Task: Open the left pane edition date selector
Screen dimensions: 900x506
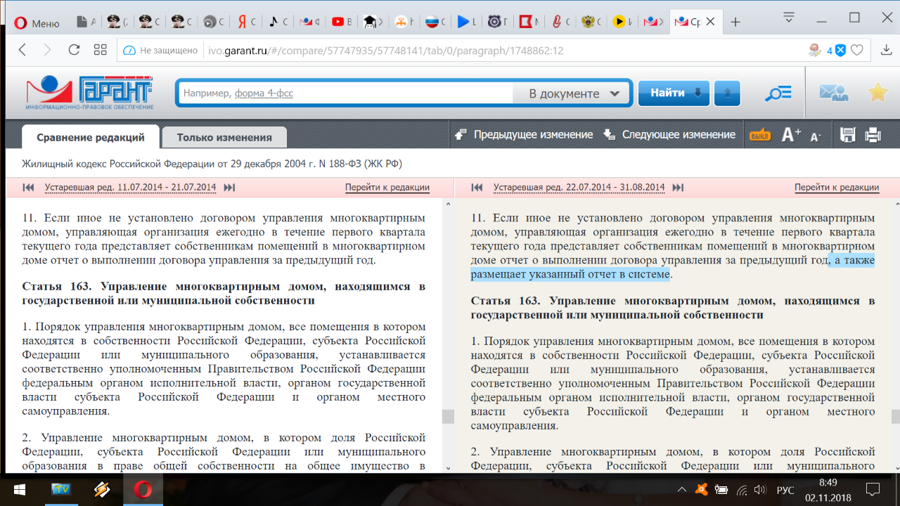Action: point(130,188)
